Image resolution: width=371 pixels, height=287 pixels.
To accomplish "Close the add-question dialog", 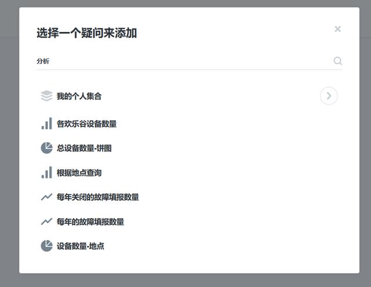I will [337, 29].
